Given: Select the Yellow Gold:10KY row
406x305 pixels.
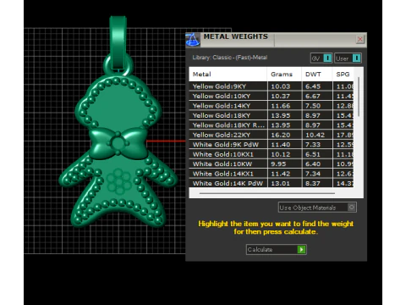Looking at the screenshot, I should [272, 96].
